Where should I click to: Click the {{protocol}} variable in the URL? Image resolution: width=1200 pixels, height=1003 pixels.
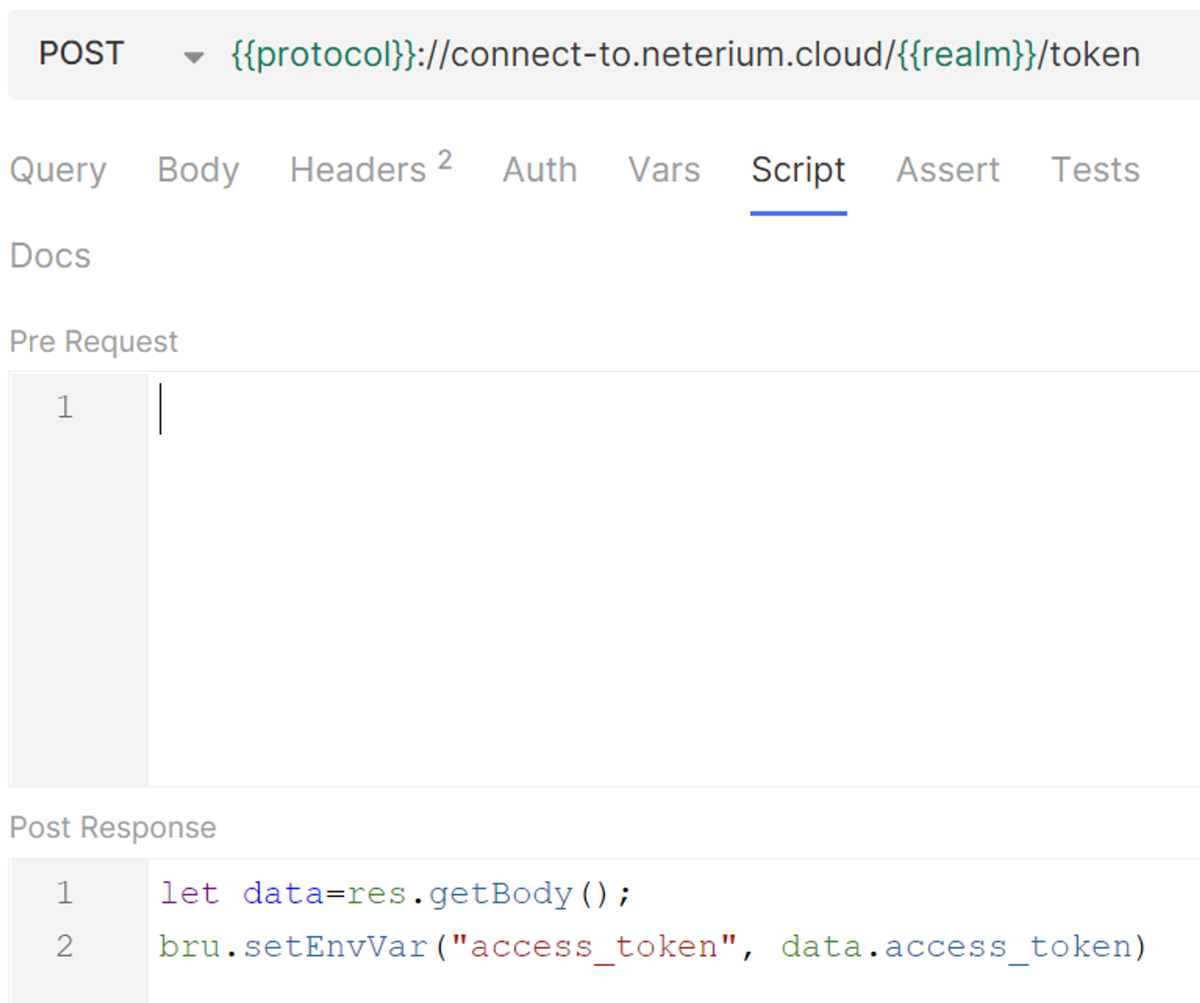coord(323,54)
